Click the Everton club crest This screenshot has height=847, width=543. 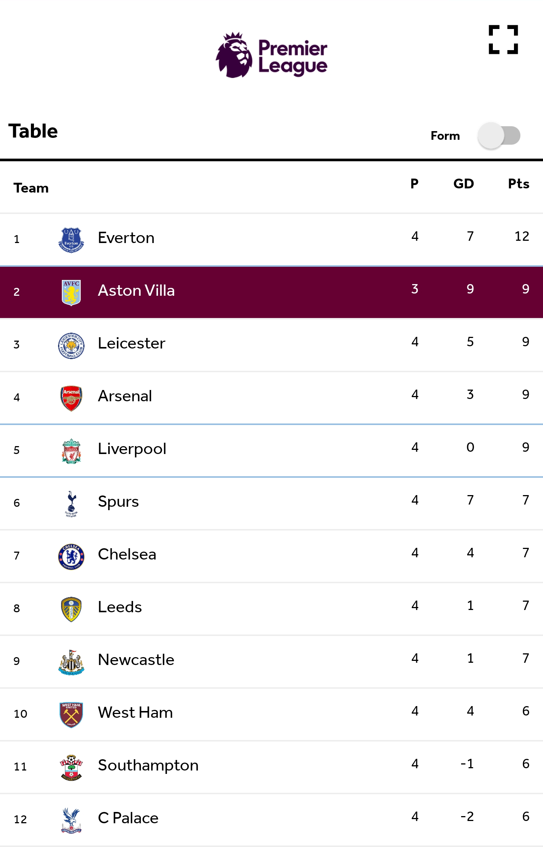tap(71, 240)
